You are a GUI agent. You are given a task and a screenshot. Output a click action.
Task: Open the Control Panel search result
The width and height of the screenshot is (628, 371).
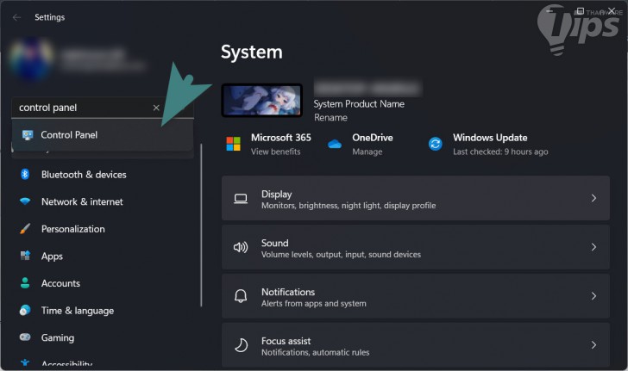tap(103, 135)
